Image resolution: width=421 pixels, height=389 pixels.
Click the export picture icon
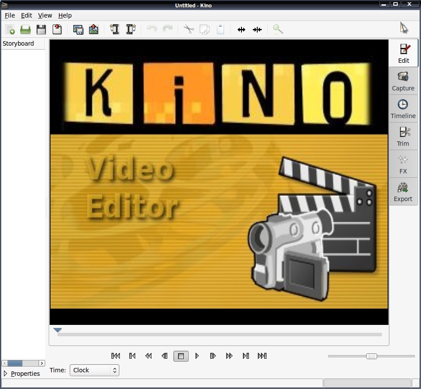pyautogui.click(x=94, y=29)
